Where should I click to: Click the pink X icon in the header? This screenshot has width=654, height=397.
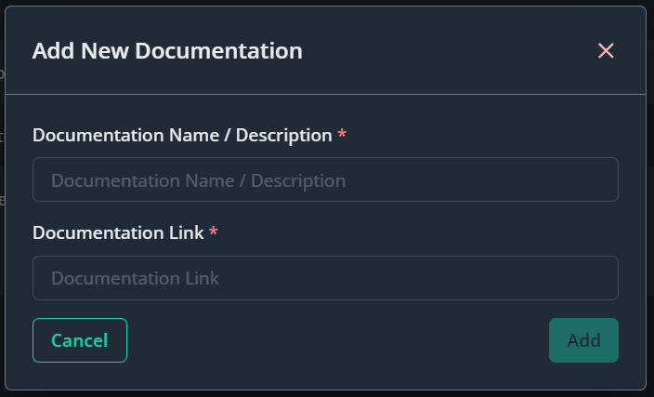[x=606, y=51]
